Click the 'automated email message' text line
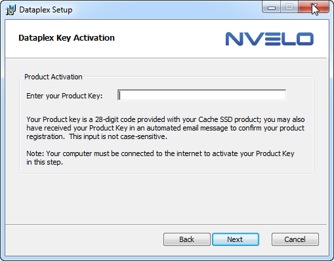The width and height of the screenshot is (334, 261). coord(165,128)
